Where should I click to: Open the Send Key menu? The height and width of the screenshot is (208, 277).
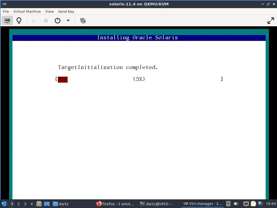(x=66, y=11)
